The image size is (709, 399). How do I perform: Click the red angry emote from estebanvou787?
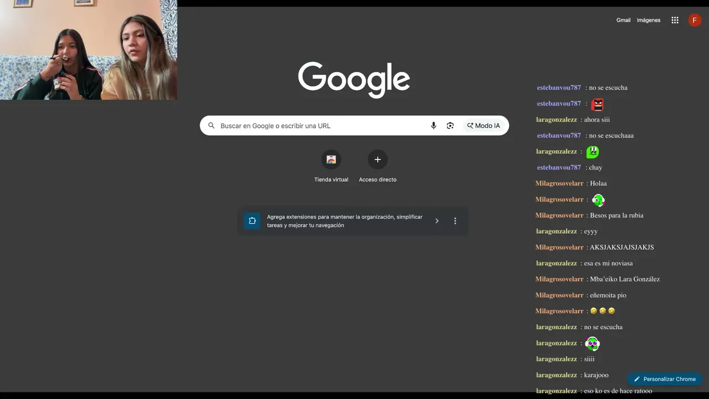click(x=597, y=104)
